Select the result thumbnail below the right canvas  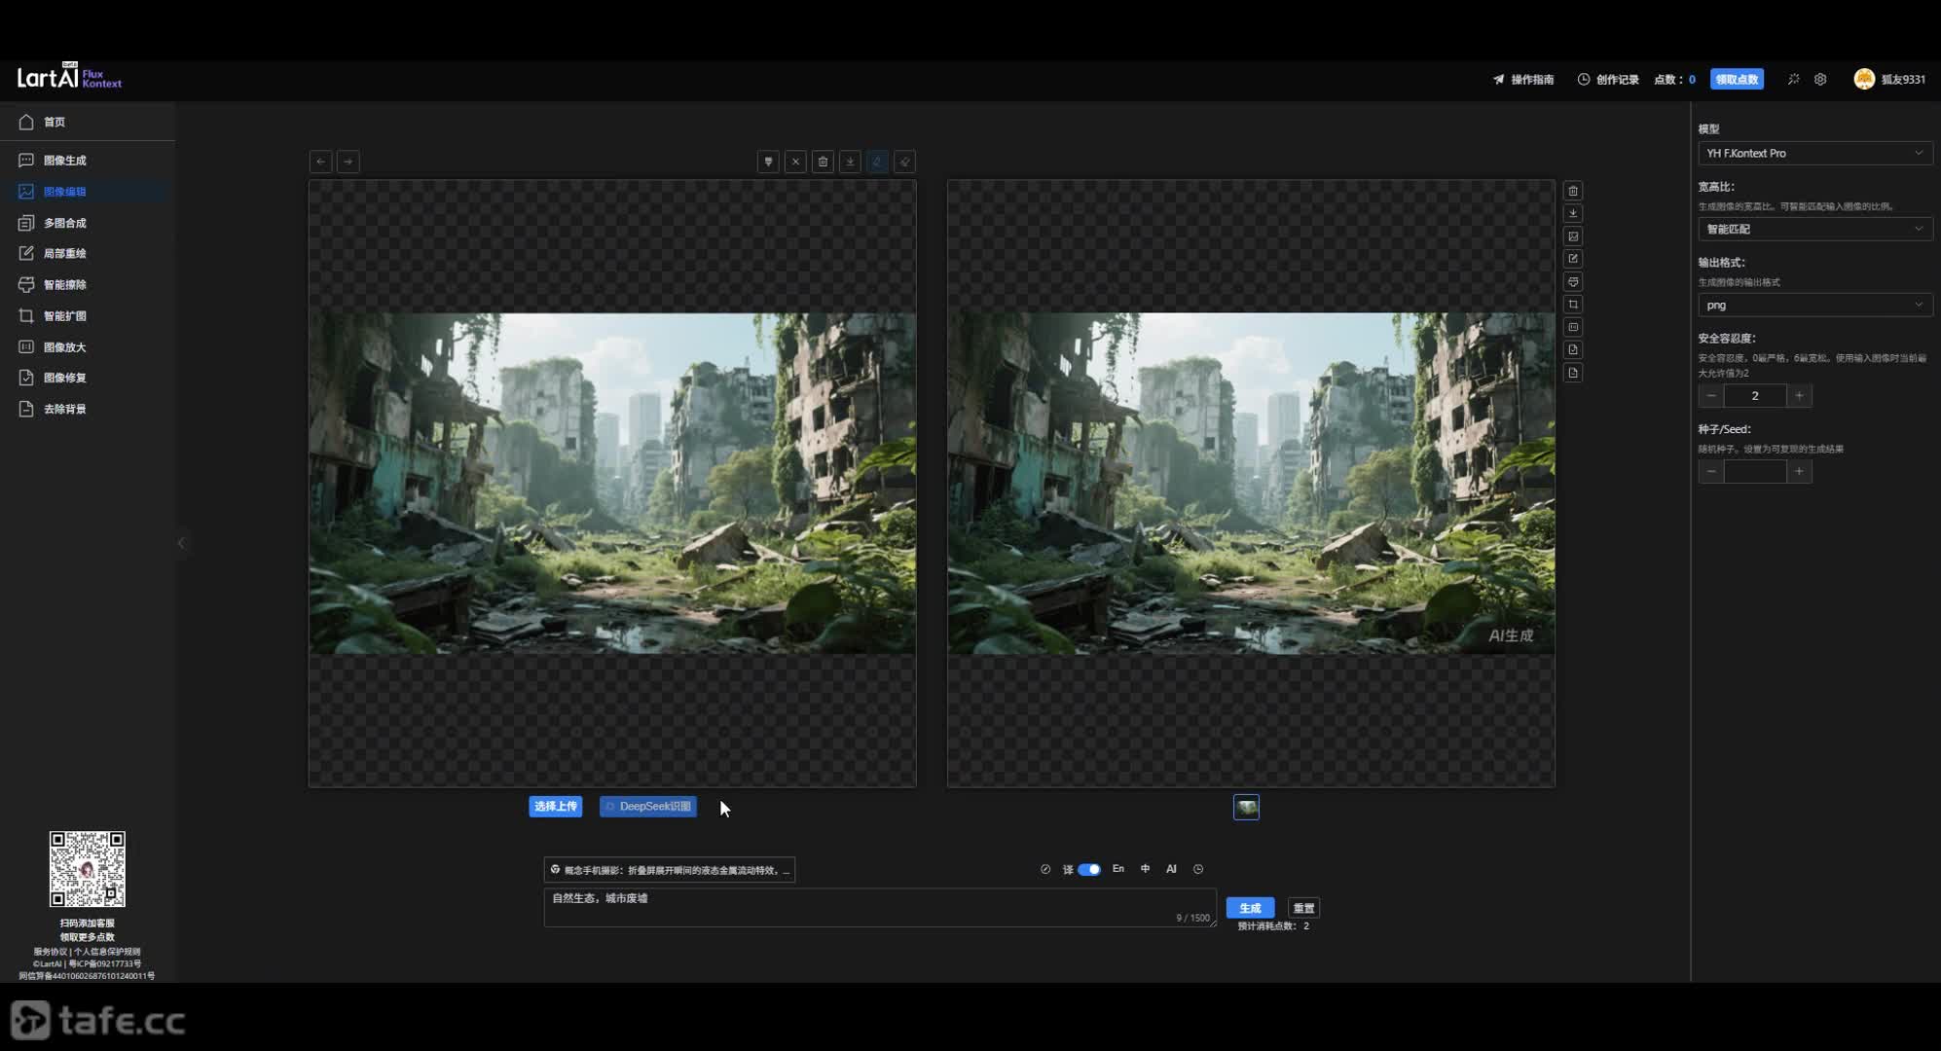[x=1247, y=807]
